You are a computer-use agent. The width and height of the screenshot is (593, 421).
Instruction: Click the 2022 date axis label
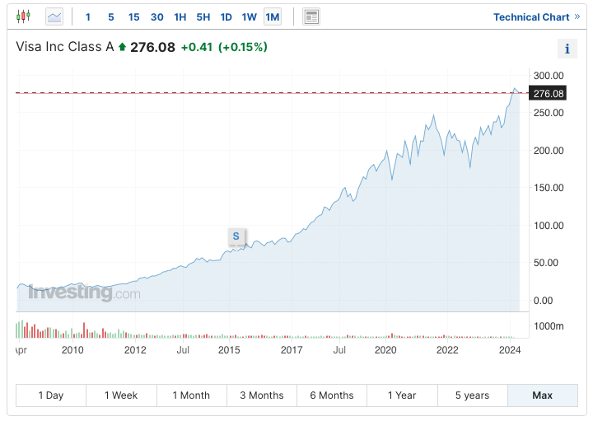tap(447, 350)
